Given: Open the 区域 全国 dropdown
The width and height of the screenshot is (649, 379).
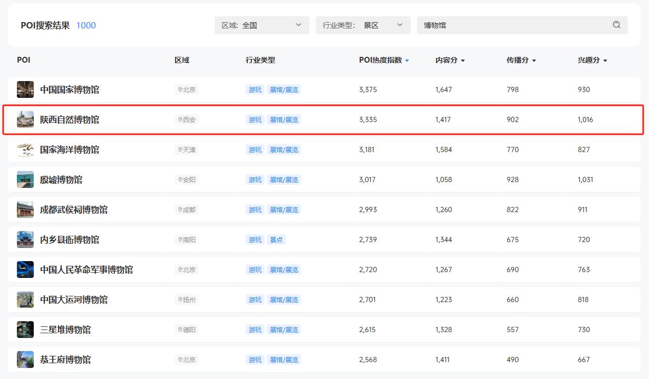Looking at the screenshot, I should [x=262, y=25].
